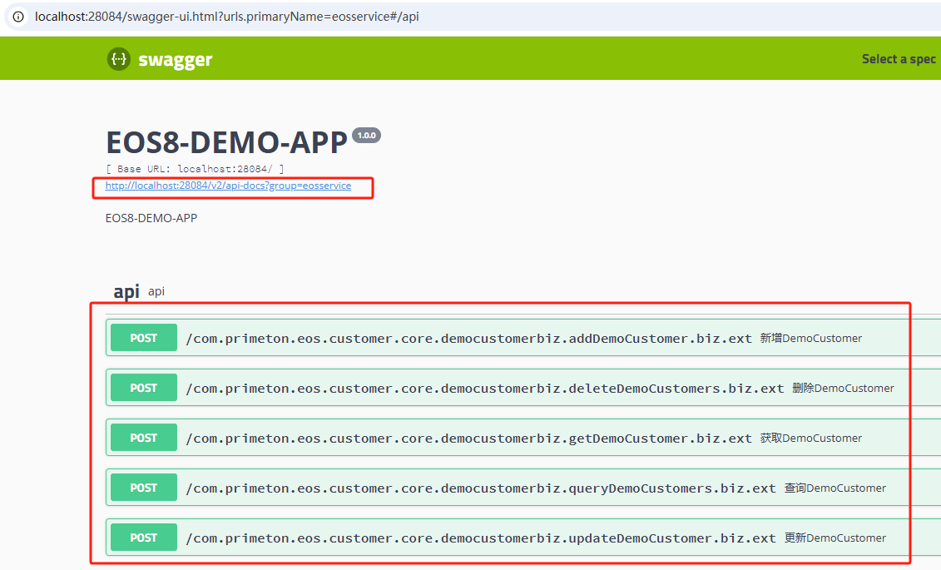Open the Select a spec dropdown

point(899,59)
